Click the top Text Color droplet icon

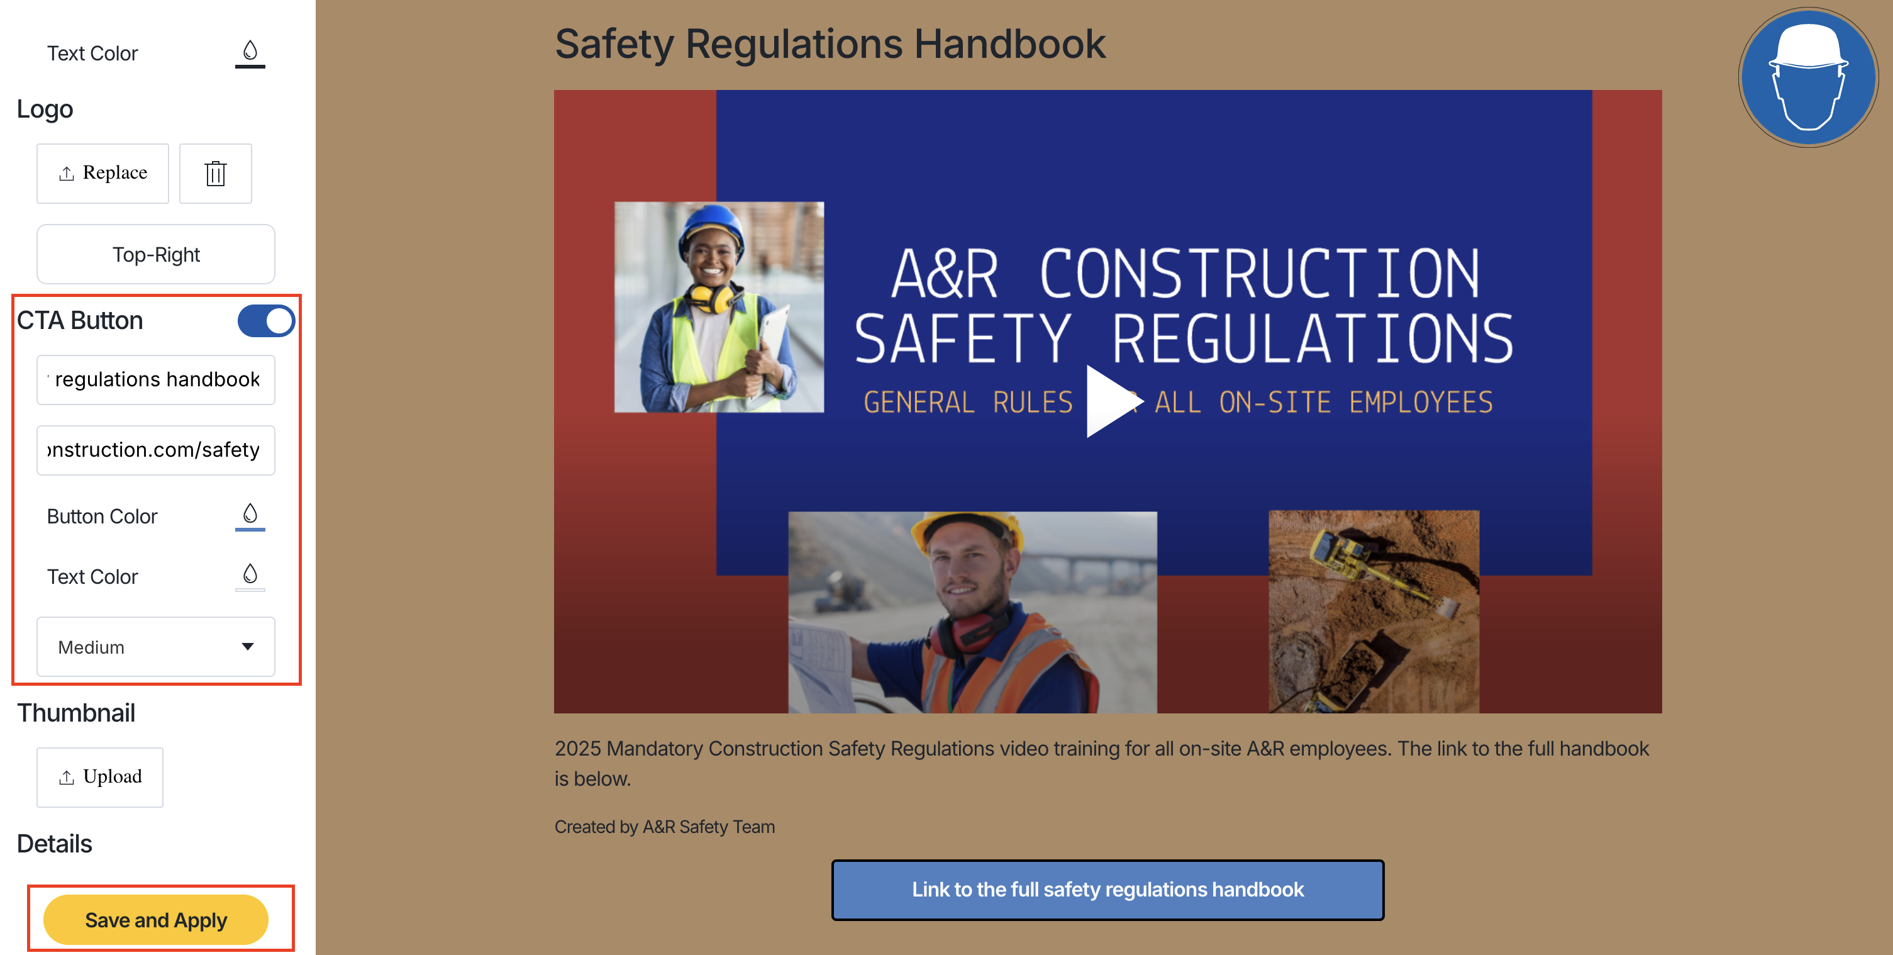(250, 52)
